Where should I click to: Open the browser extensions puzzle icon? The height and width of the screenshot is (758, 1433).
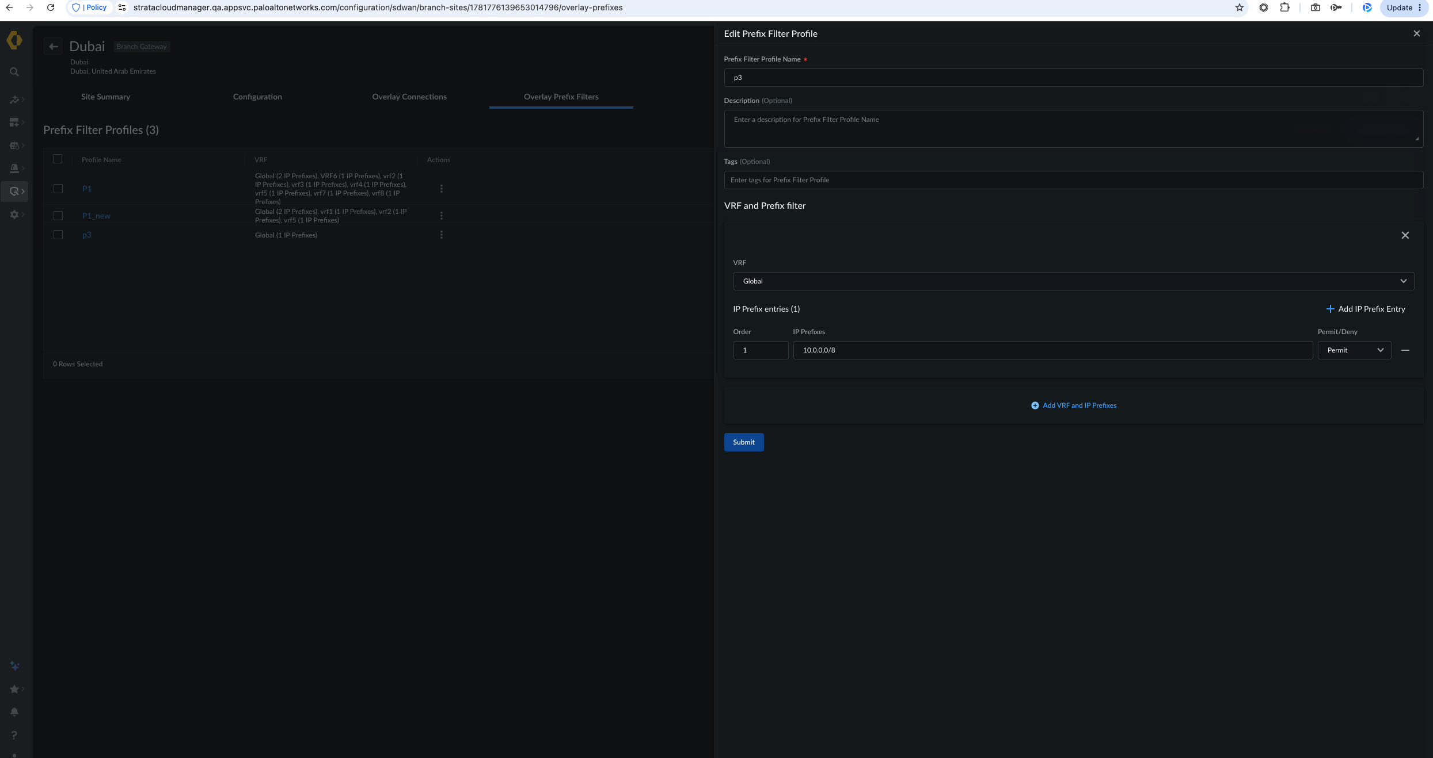tap(1284, 7)
